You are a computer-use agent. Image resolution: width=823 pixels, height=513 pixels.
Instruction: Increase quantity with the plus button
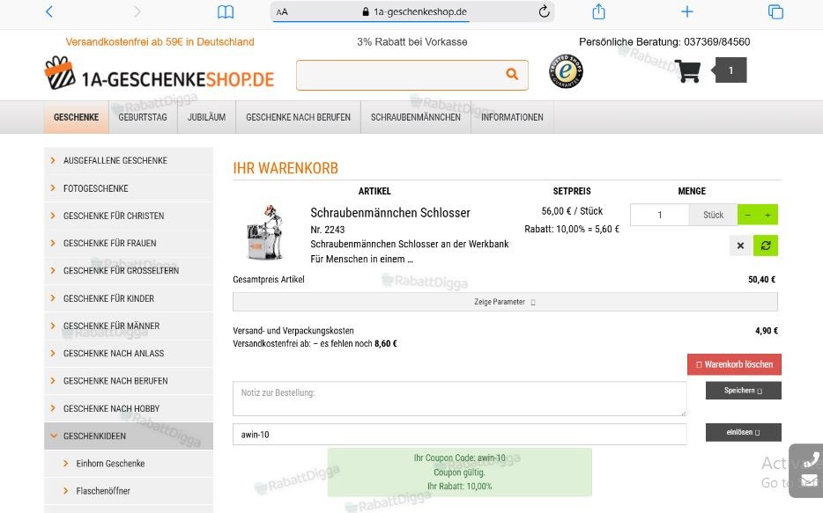[x=767, y=215]
